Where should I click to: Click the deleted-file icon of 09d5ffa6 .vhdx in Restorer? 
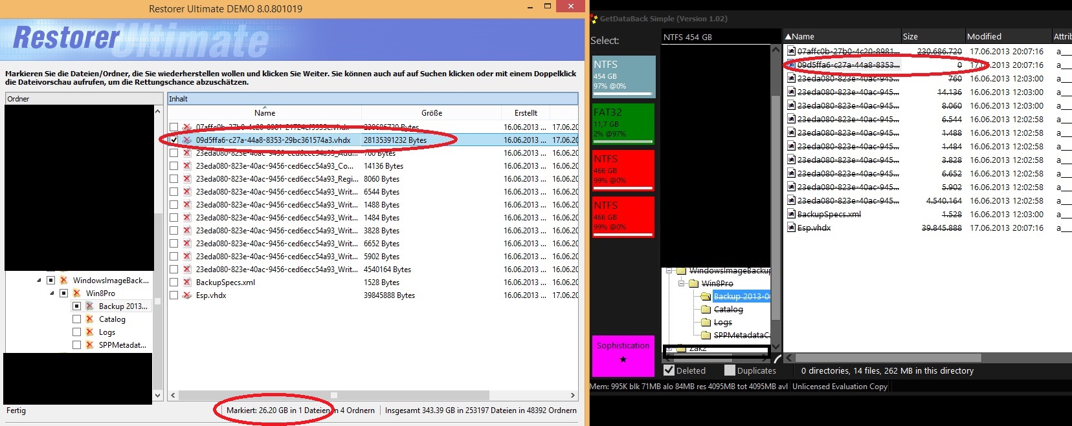(187, 140)
